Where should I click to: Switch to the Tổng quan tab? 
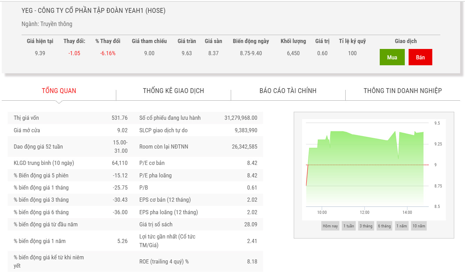[59, 91]
